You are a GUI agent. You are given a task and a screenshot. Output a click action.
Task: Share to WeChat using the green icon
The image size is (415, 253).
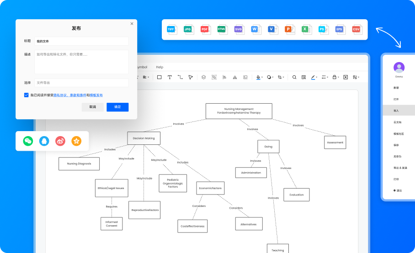click(28, 141)
